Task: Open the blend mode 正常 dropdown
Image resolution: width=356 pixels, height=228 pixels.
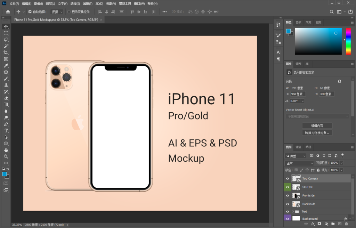Action: tap(299, 163)
